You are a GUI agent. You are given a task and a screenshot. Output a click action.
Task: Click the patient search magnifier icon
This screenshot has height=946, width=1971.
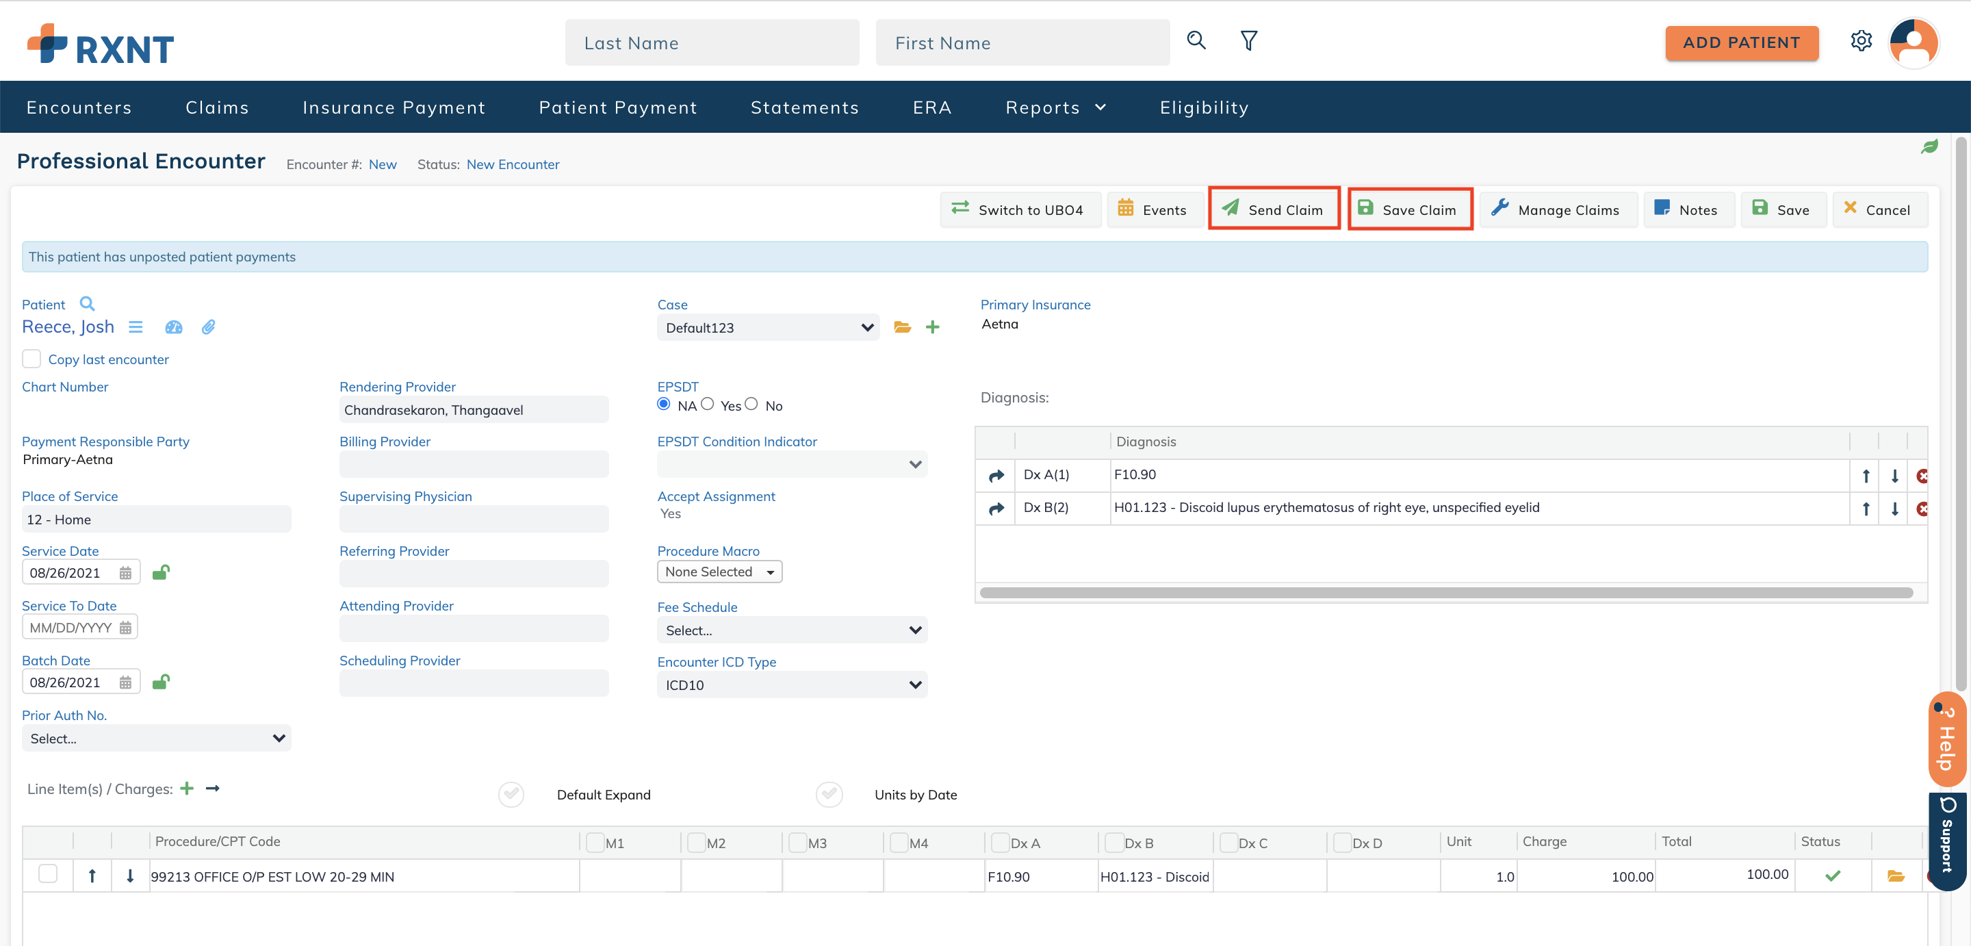pyautogui.click(x=87, y=304)
